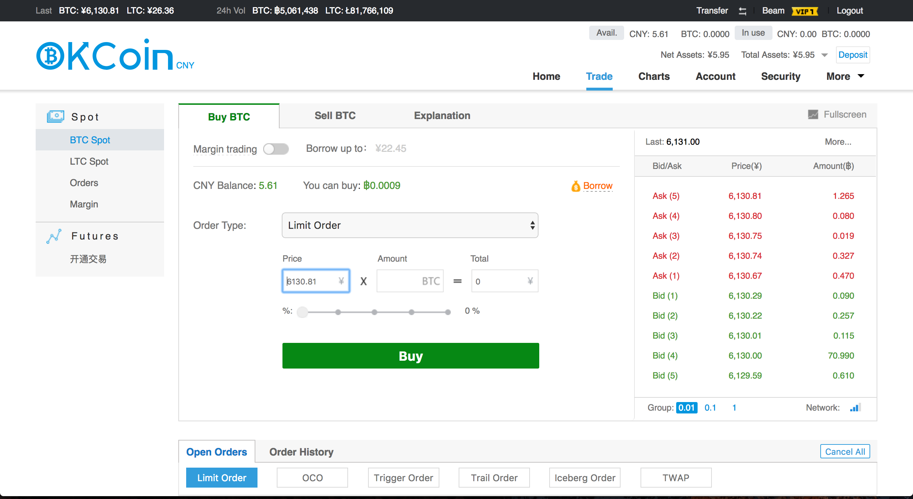Click the percentage slider handle
The height and width of the screenshot is (499, 913).
coord(302,312)
